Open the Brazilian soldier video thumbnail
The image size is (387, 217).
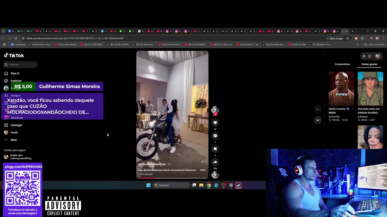point(370,89)
